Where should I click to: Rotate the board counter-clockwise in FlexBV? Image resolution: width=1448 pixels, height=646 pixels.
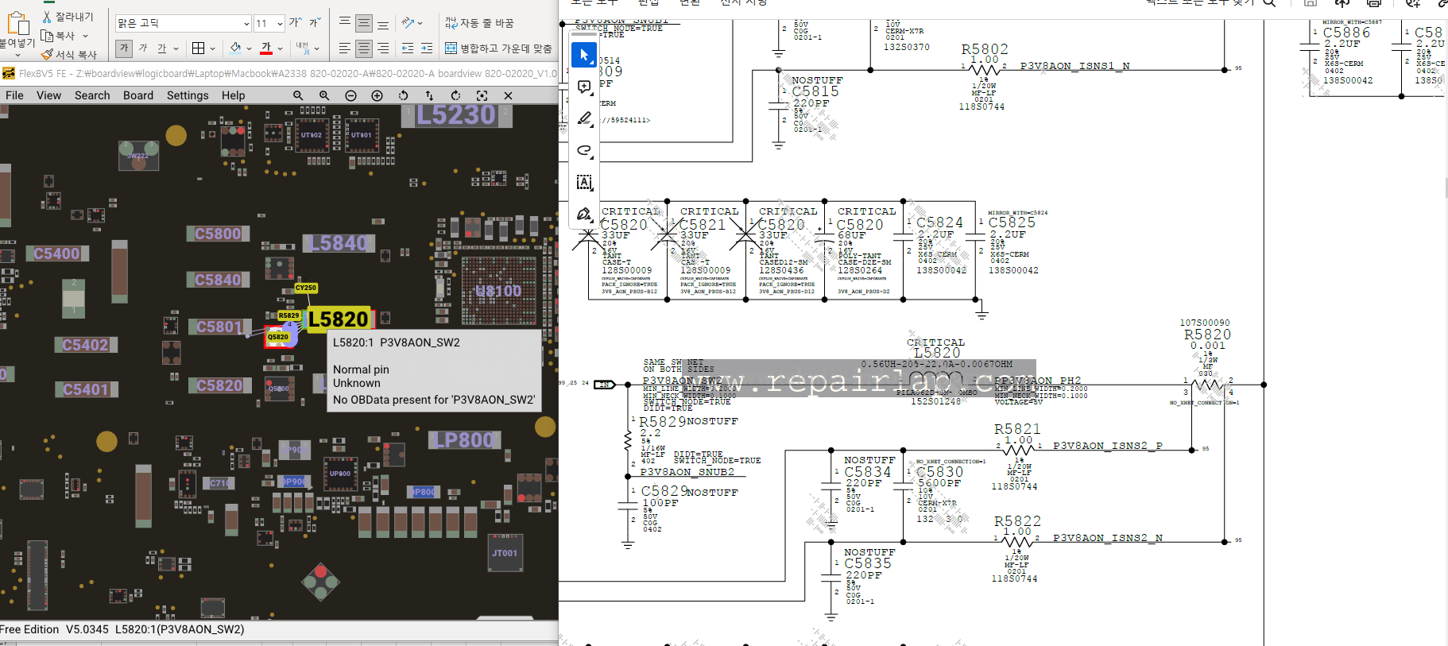click(x=403, y=95)
